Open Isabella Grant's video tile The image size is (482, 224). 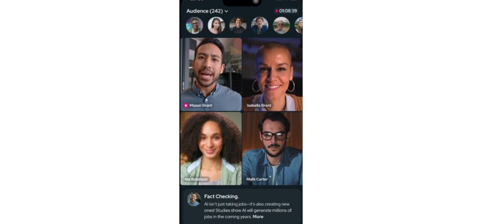[x=272, y=74]
